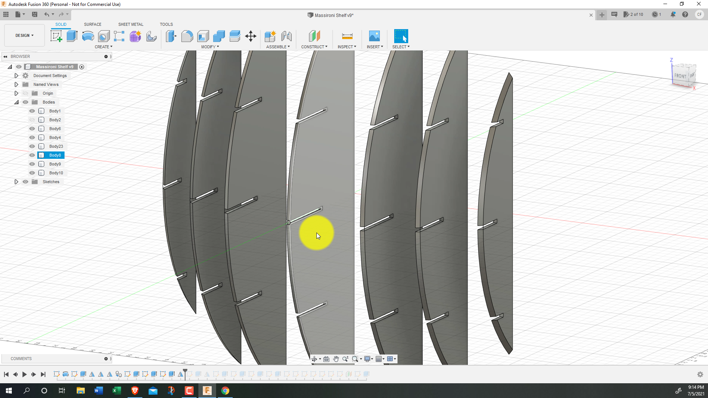Click the Joint tool icon

286,36
